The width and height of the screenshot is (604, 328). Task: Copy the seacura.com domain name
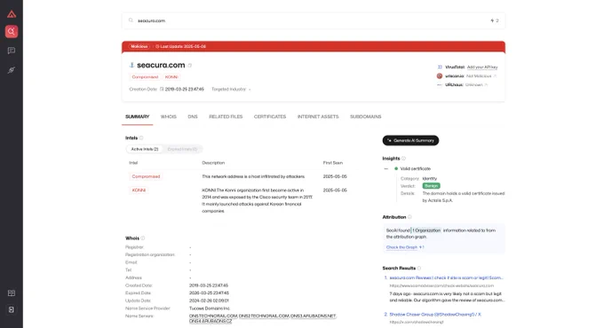(190, 66)
